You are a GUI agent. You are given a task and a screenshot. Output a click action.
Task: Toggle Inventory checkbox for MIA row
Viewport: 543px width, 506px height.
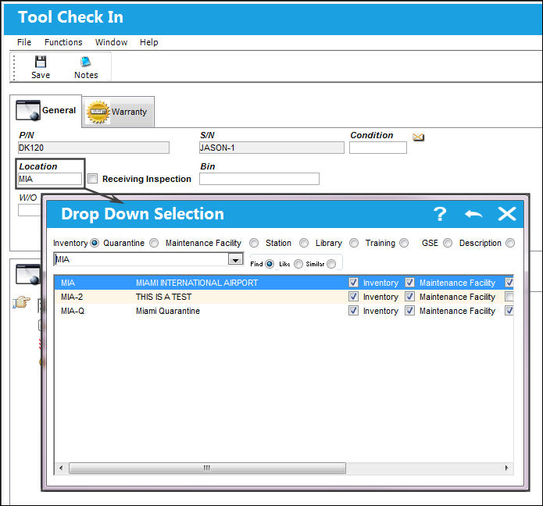coord(353,283)
